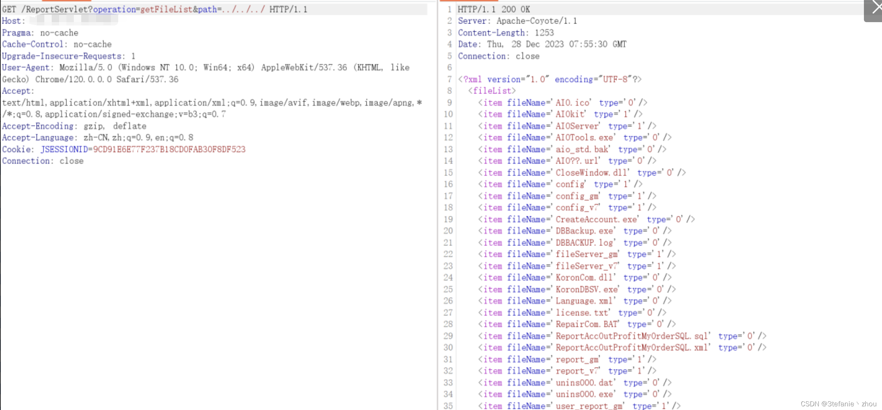Click the GET /ReportServlet request line
Image resolution: width=882 pixels, height=410 pixels.
pyautogui.click(x=154, y=9)
